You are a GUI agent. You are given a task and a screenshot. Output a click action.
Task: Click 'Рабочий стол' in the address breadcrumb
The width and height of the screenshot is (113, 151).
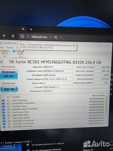pos(39,37)
